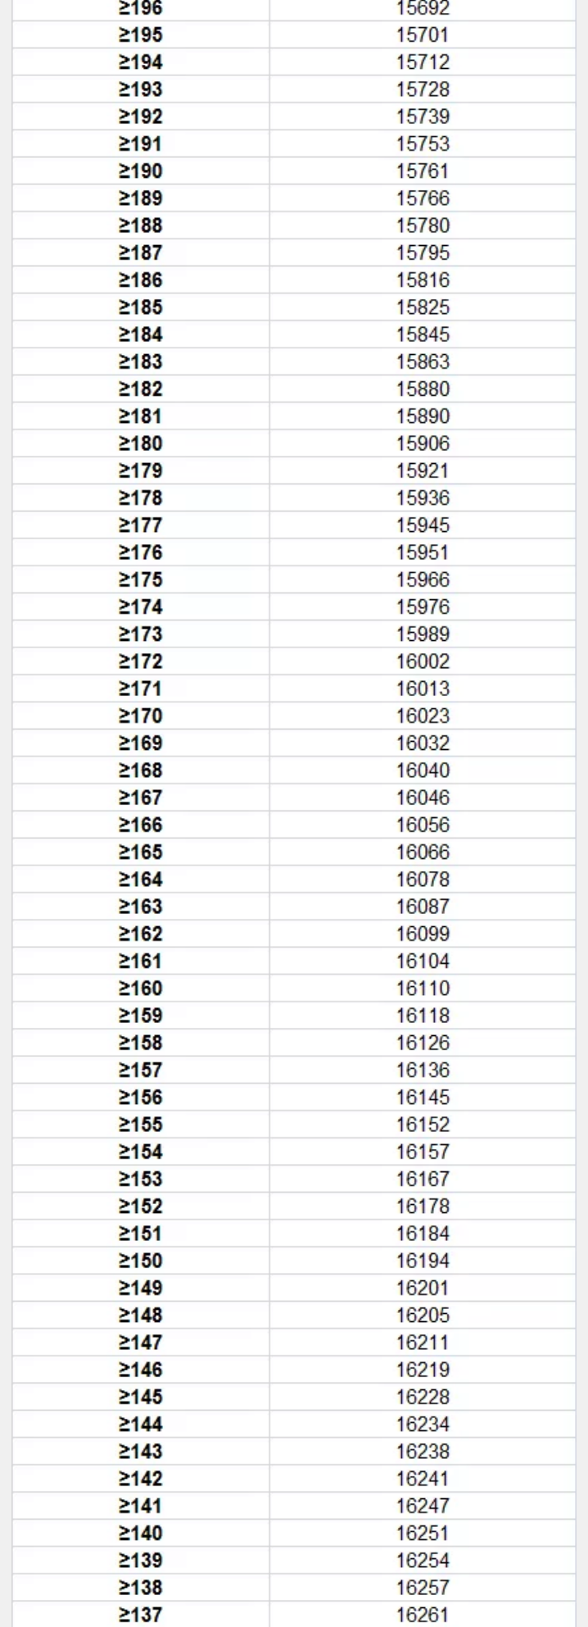This screenshot has height=1627, width=588.
Task: Select the value 16099
Action: pyautogui.click(x=423, y=934)
